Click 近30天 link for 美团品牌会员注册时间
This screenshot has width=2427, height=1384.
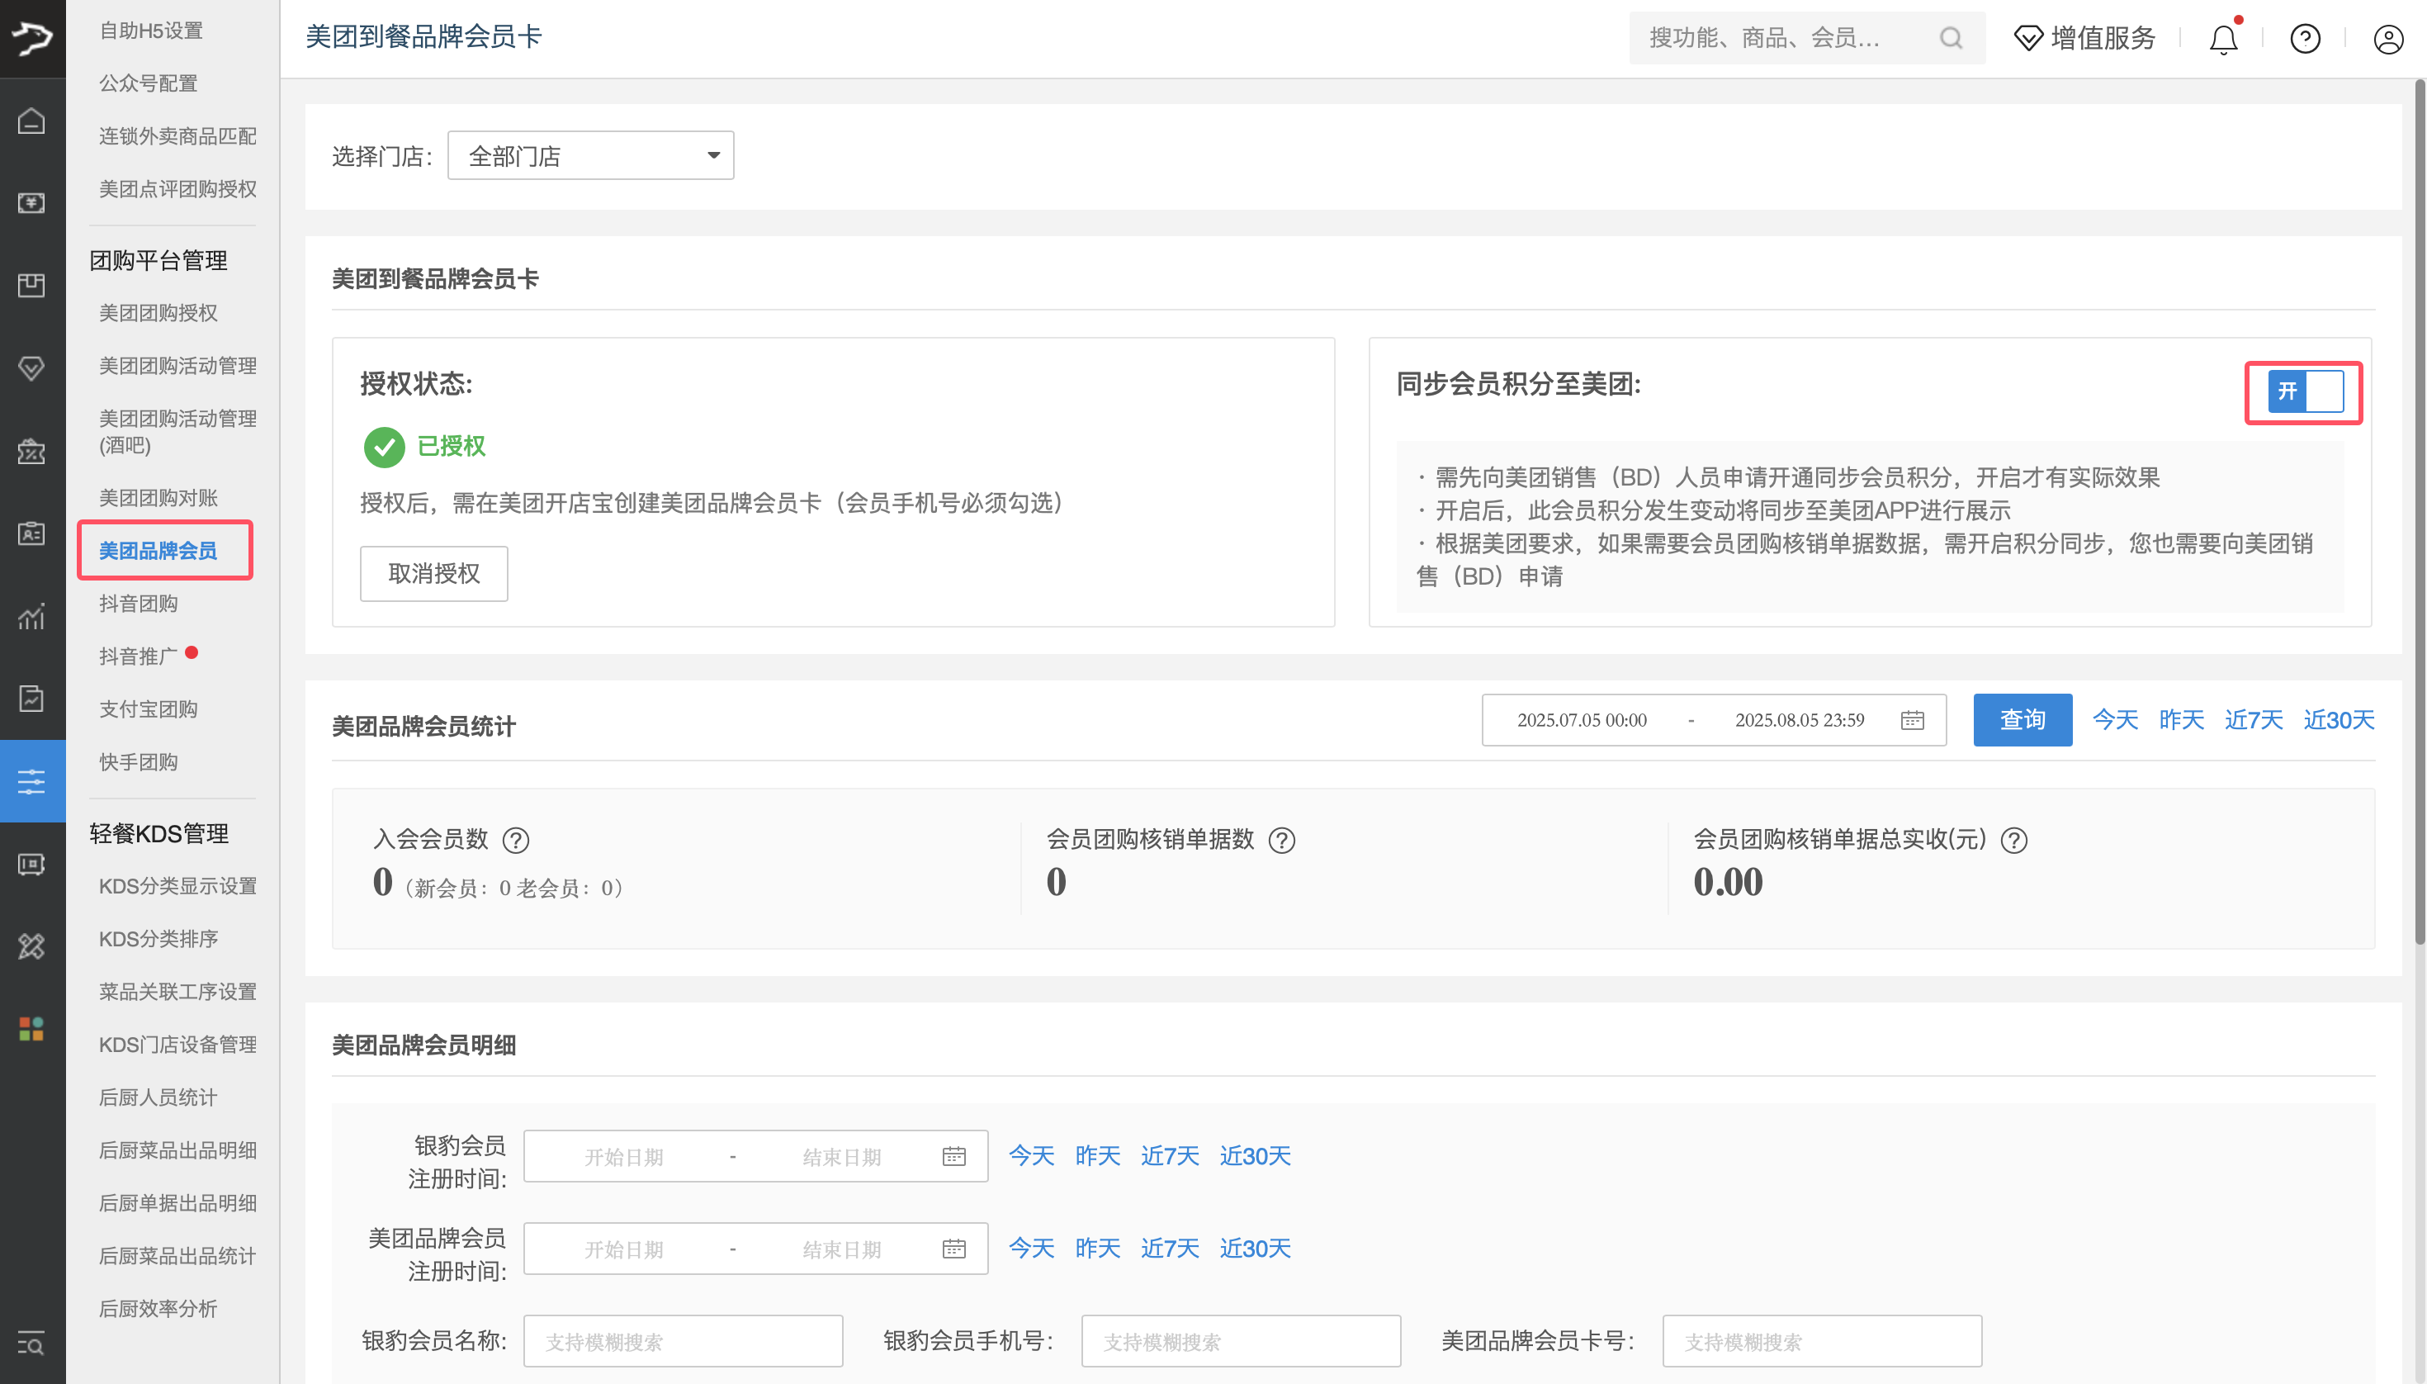(1256, 1248)
